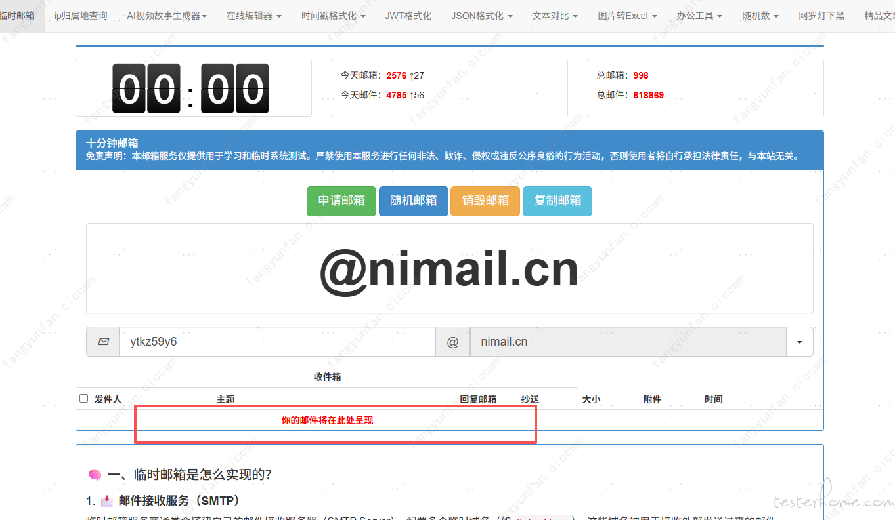The image size is (895, 520).
Task: Click the inbox emoji next to SMTP heading
Action: pos(107,501)
